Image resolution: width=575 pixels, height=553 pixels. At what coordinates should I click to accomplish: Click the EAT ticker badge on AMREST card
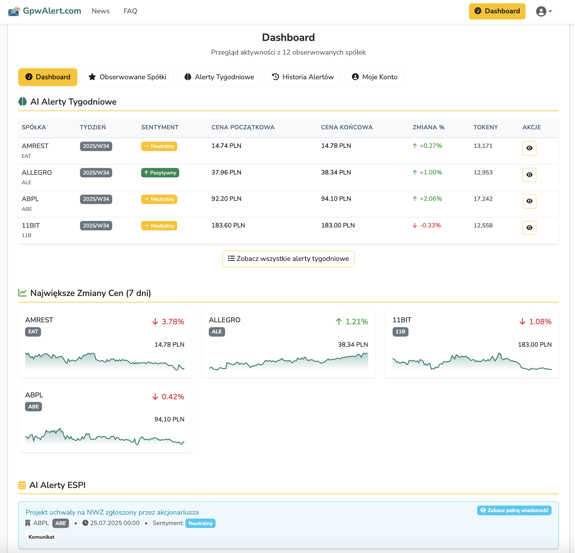pyautogui.click(x=33, y=332)
